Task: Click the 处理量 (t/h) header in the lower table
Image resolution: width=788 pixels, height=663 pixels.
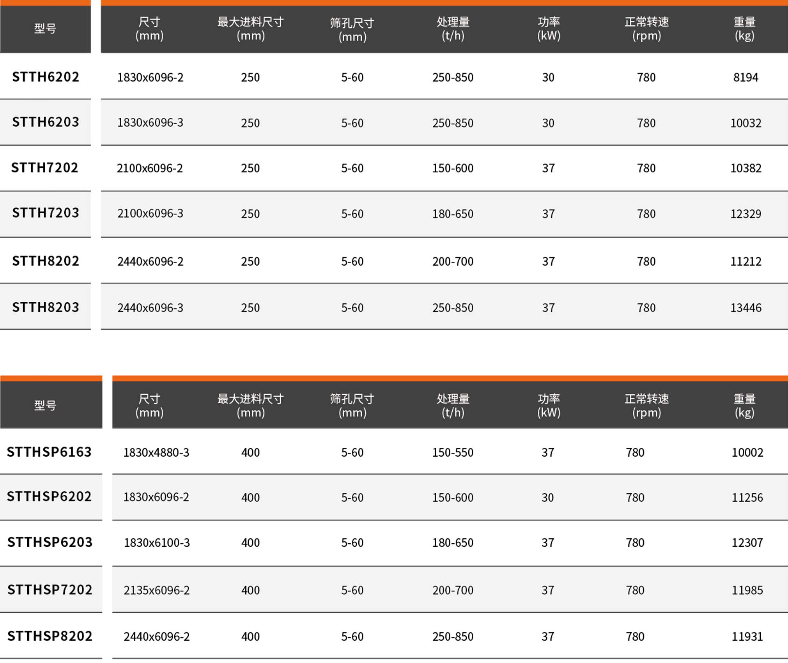Action: (x=453, y=405)
